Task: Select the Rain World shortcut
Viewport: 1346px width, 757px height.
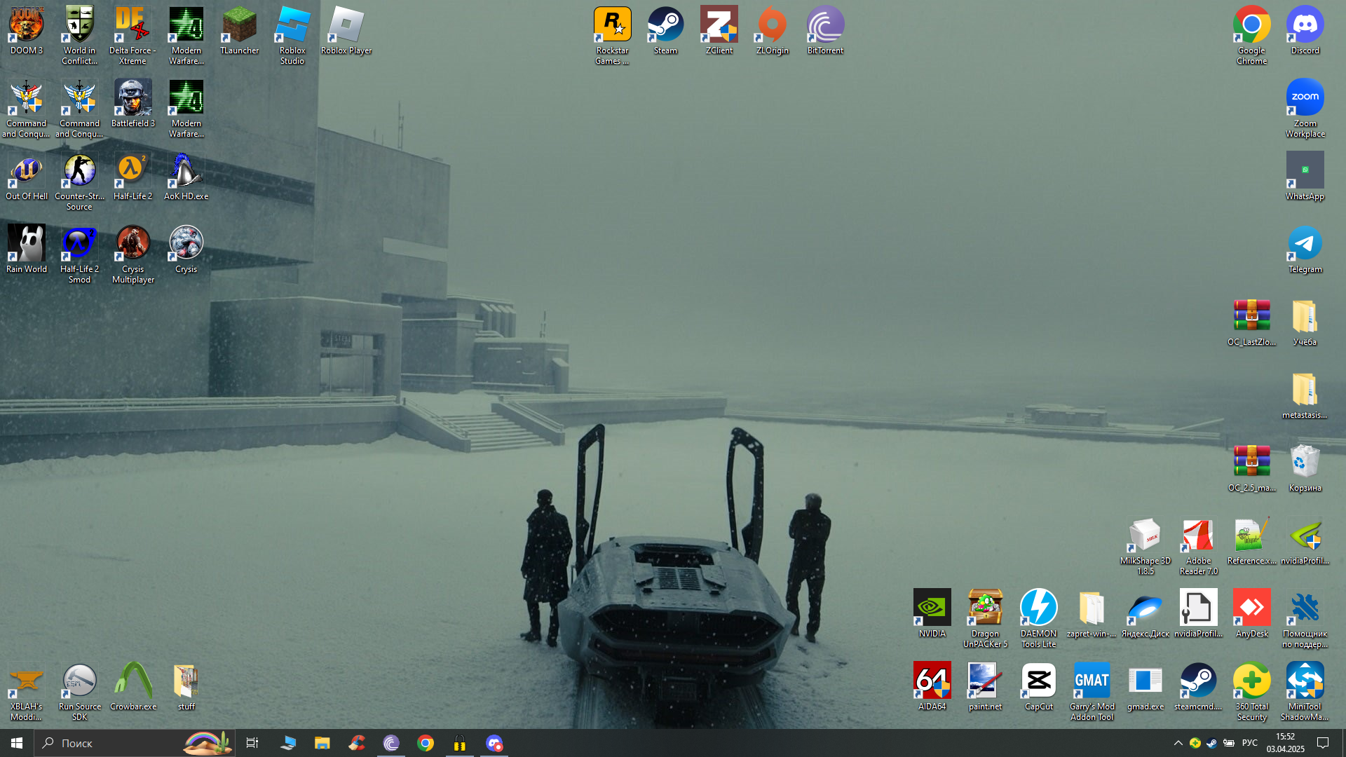Action: (26, 250)
